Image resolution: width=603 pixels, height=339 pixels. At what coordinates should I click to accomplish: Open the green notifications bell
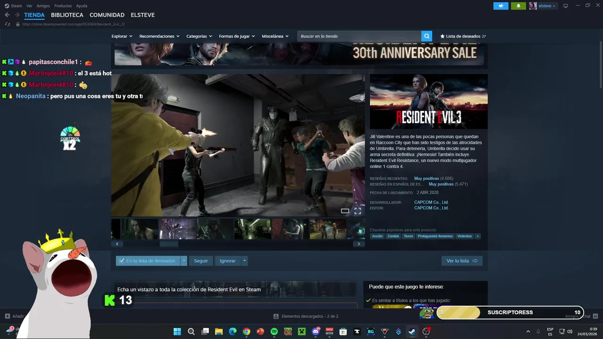[518, 6]
